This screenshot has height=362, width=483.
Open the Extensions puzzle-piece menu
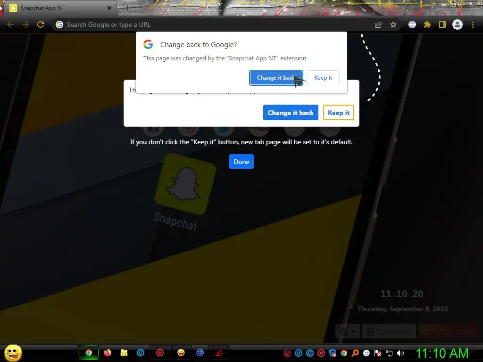click(427, 25)
